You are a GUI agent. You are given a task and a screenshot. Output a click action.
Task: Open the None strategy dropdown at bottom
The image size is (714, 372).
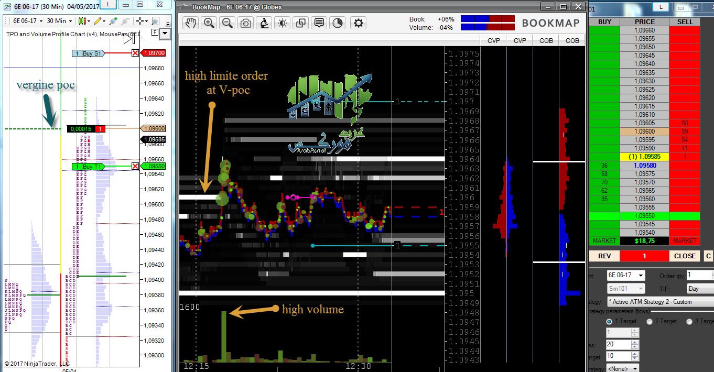[623, 369]
